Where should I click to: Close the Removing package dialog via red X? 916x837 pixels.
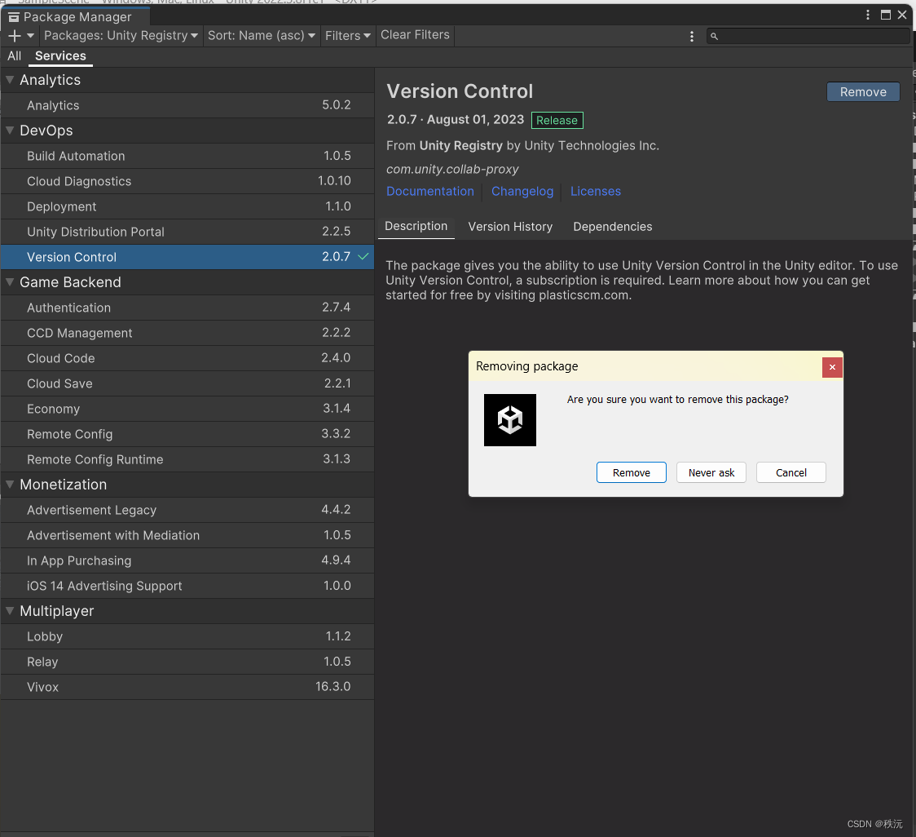click(x=832, y=367)
